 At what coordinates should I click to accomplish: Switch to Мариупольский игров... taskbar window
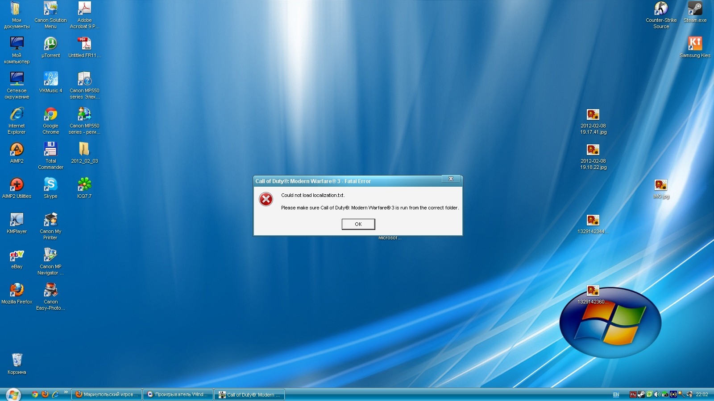point(107,394)
